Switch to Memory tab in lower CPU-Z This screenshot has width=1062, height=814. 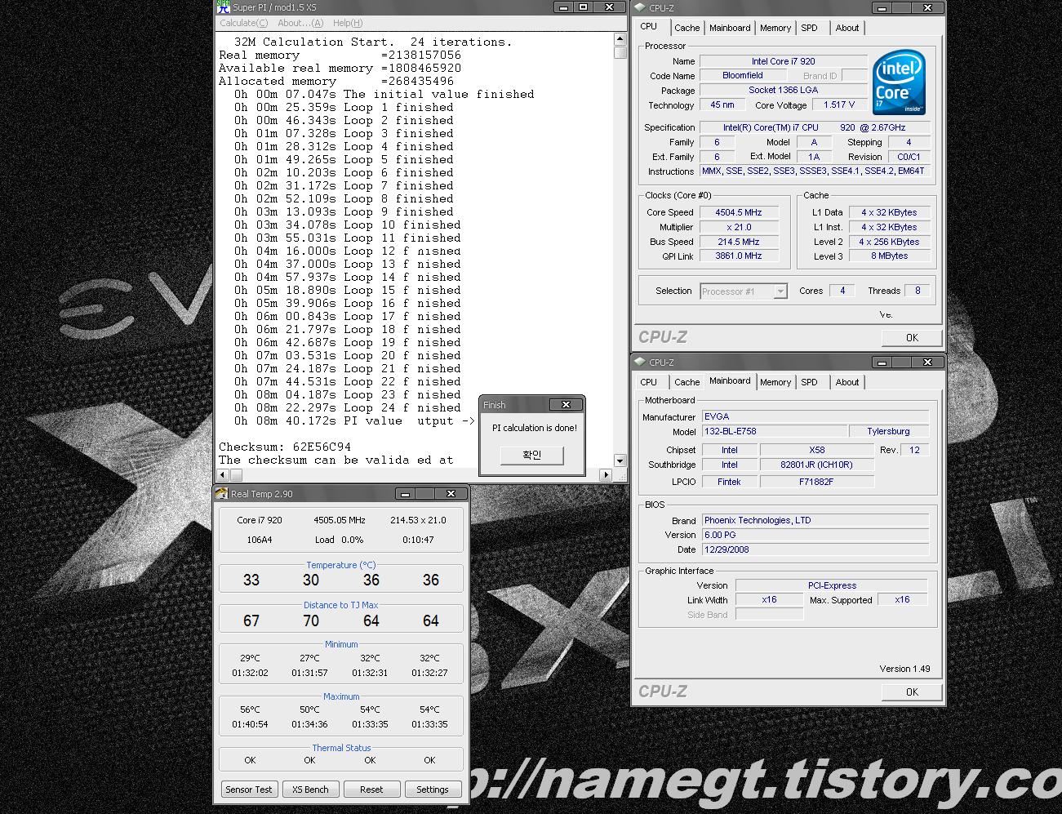(775, 382)
